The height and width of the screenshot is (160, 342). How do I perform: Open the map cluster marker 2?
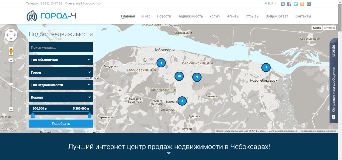coord(266,67)
